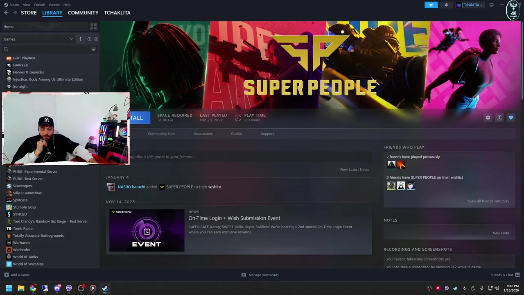
Task: Click View Latest News
Action: [x=354, y=169]
